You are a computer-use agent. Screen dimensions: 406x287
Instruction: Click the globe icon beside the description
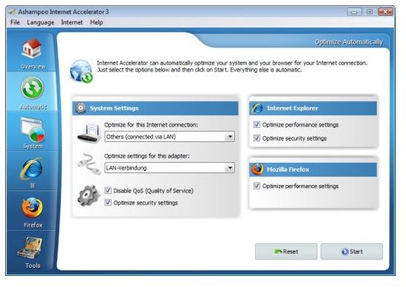(81, 71)
